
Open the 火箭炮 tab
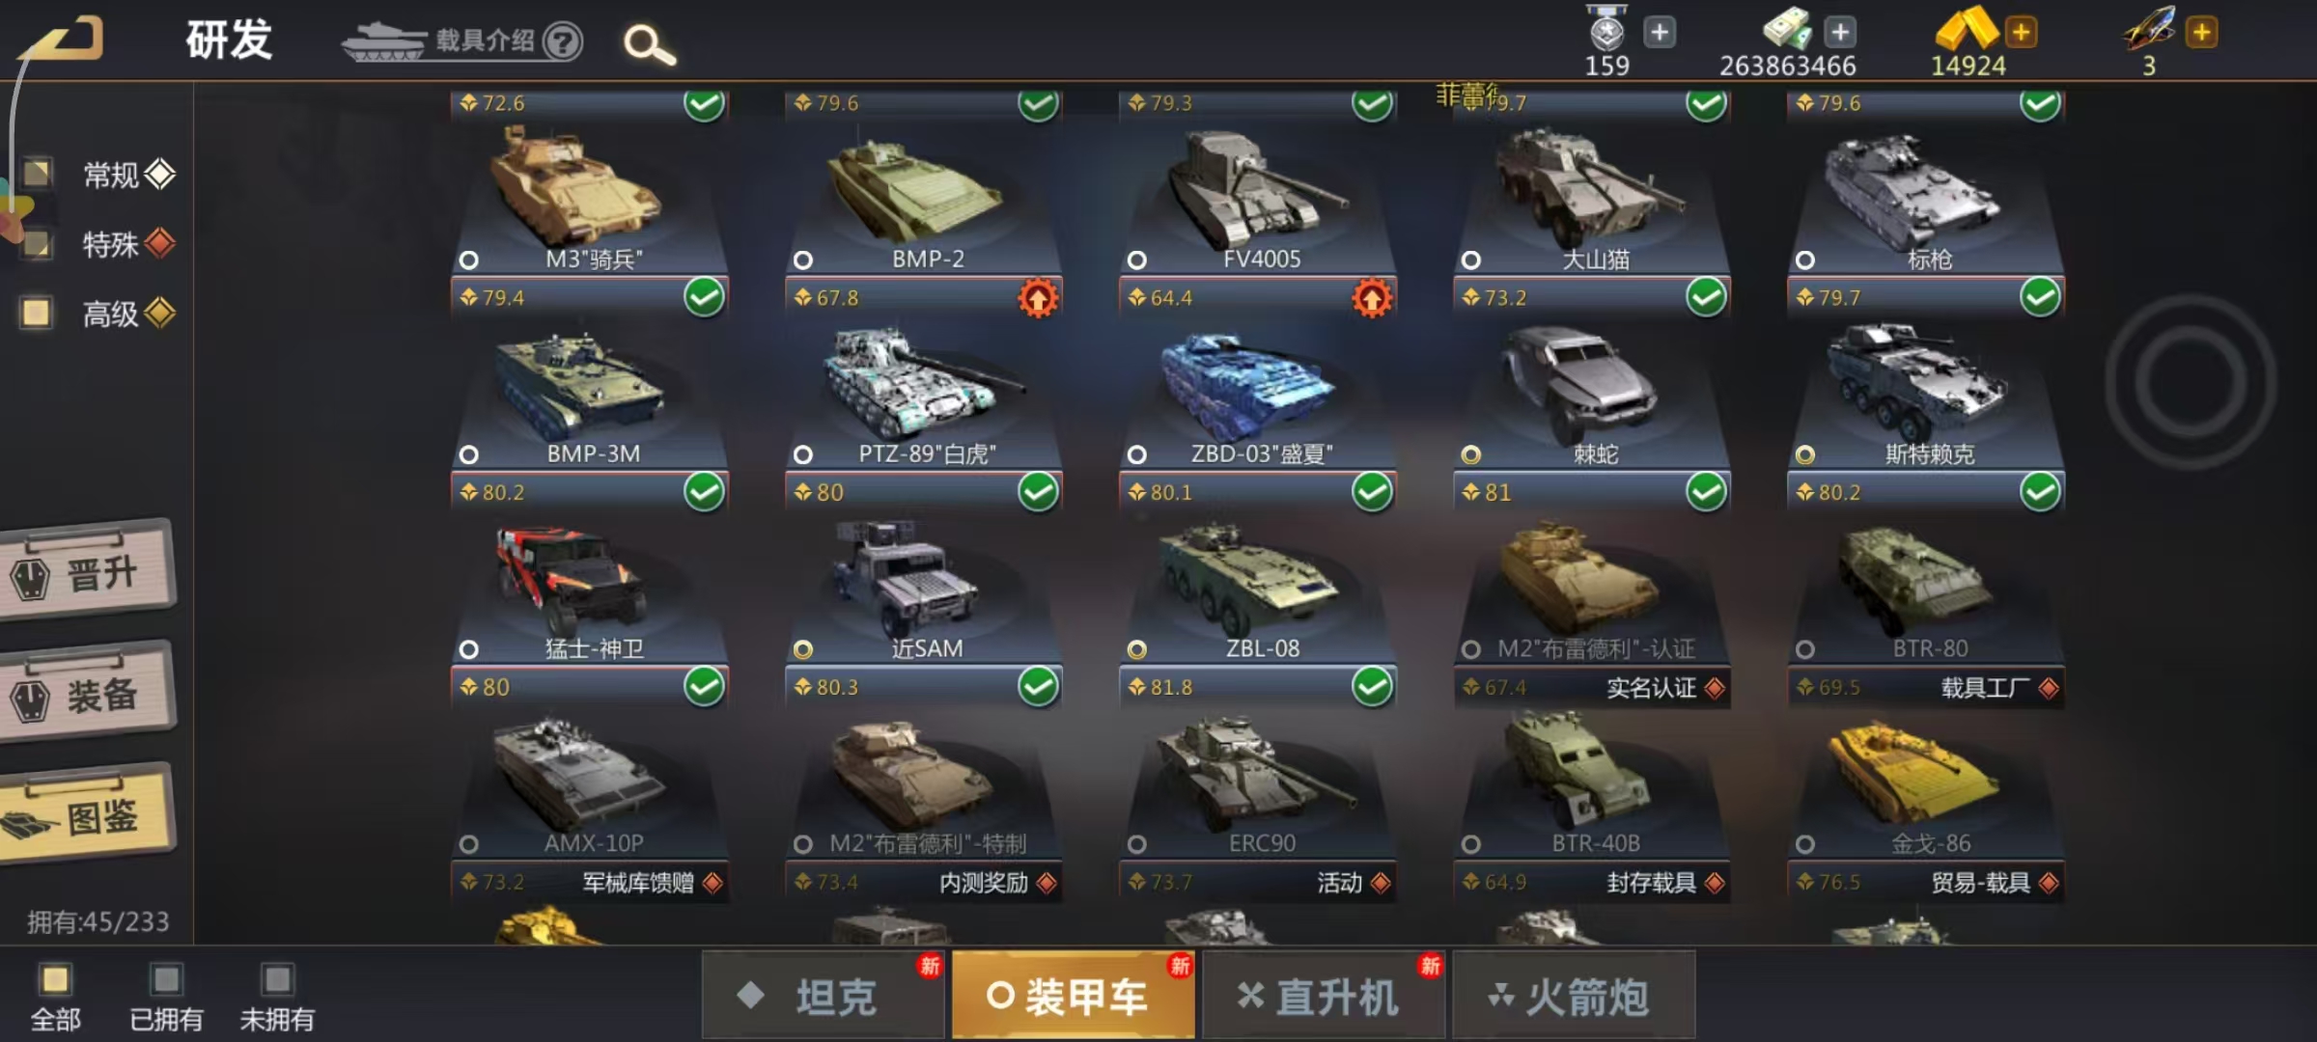pos(1574,995)
